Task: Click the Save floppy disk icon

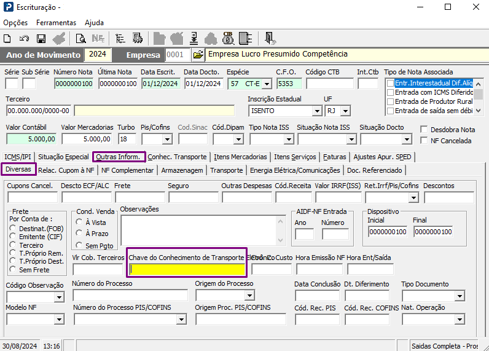Action: (41, 38)
